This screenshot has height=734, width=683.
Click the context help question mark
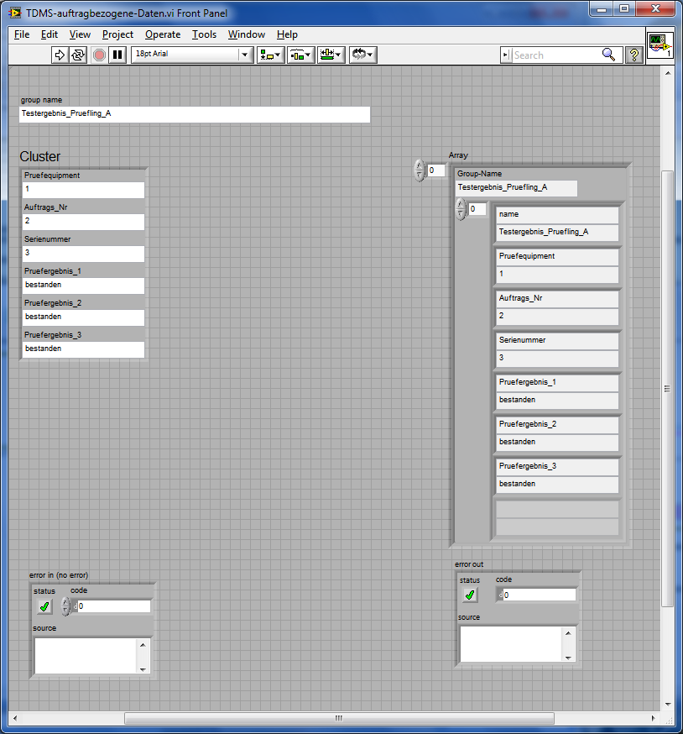pyautogui.click(x=633, y=55)
